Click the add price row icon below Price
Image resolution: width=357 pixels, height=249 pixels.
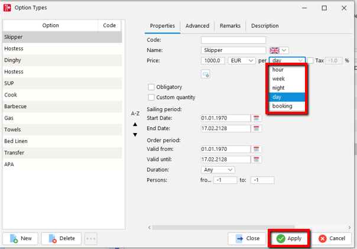(x=205, y=75)
